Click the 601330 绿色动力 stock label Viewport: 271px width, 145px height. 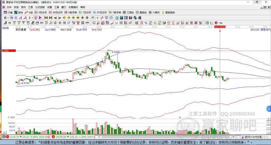click(x=260, y=30)
